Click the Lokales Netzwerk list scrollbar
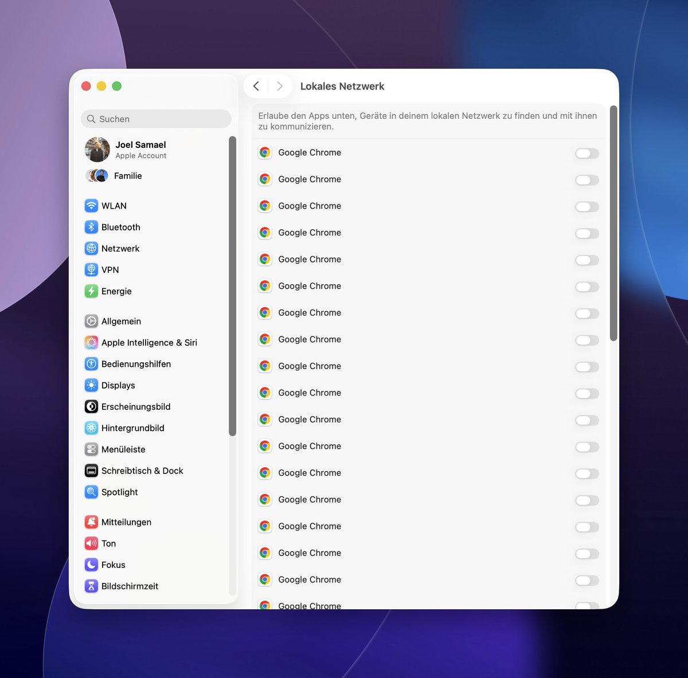This screenshot has height=678, width=688. pyautogui.click(x=613, y=223)
